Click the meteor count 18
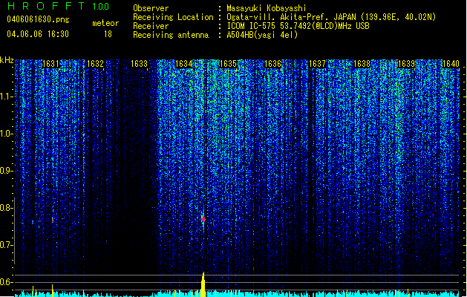Screen dimensions: 467x297 108,34
